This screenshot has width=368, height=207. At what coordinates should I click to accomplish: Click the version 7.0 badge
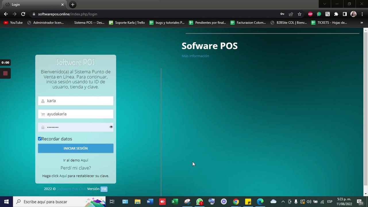[104, 189]
